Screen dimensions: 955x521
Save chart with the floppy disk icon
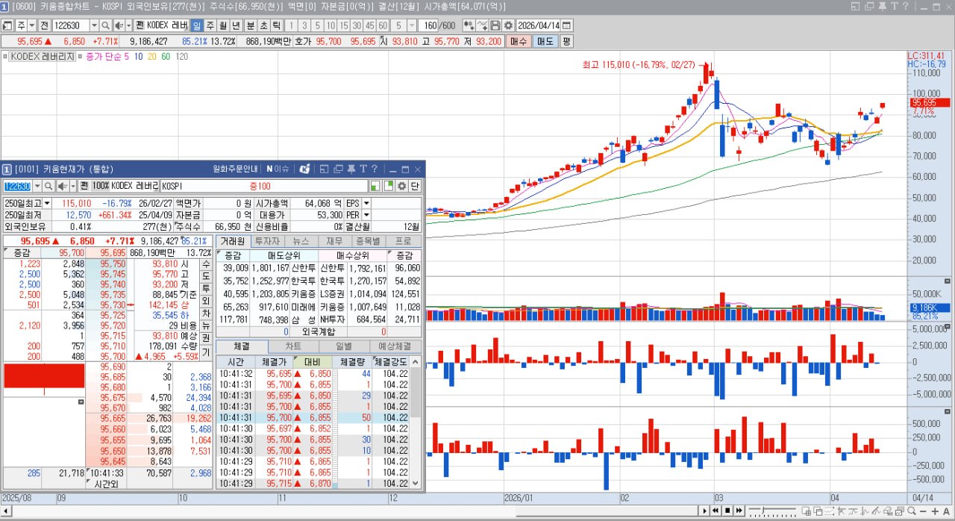496,25
